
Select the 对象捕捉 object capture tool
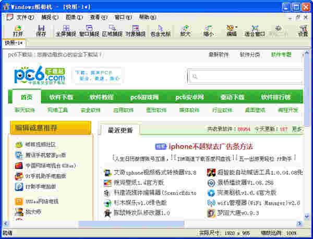pos(136,31)
